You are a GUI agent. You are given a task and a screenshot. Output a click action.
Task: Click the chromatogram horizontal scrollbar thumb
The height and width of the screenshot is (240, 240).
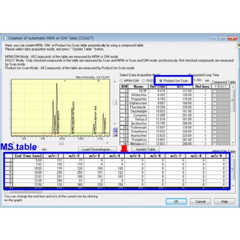(61, 143)
